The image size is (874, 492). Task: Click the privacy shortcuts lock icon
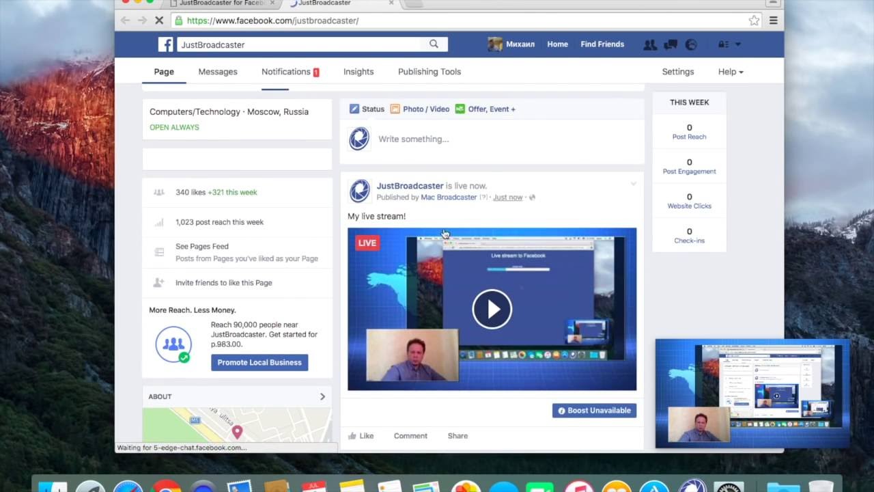click(x=723, y=44)
